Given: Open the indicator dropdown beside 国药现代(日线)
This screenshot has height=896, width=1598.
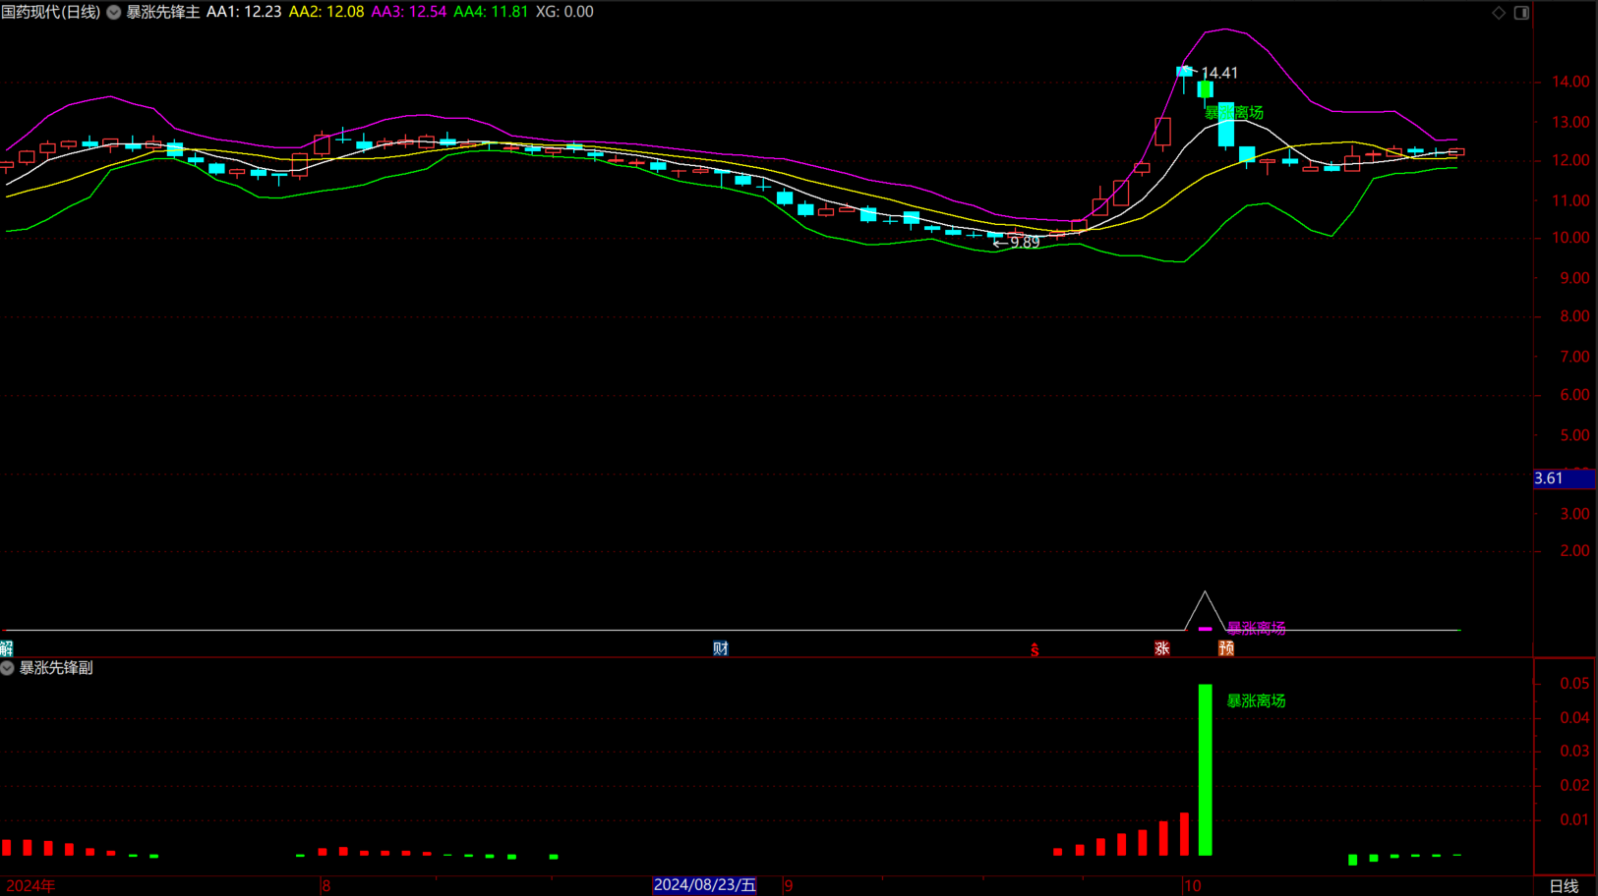Looking at the screenshot, I should point(114,12).
